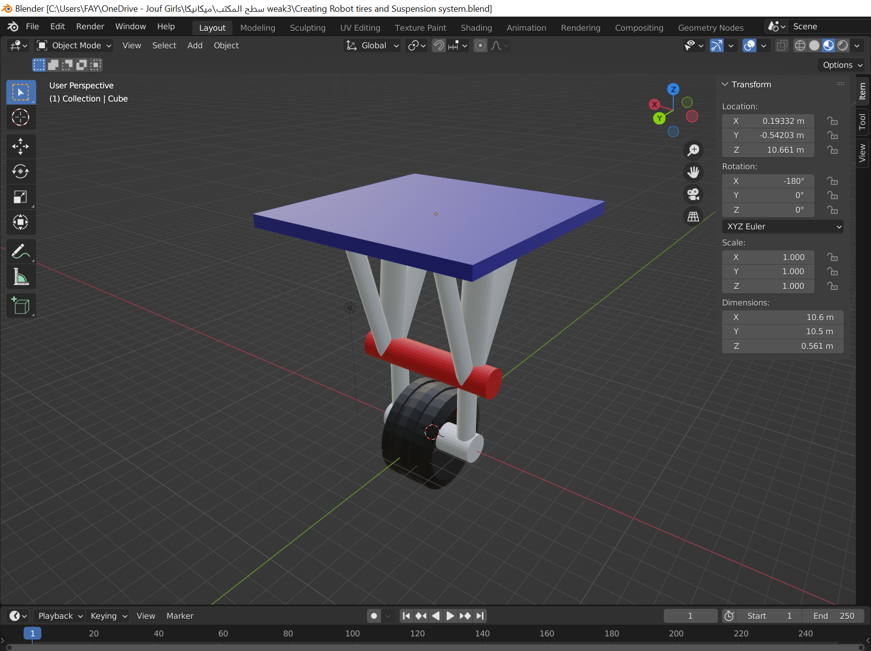Click the Z axis on navigation gizmo

[x=673, y=89]
